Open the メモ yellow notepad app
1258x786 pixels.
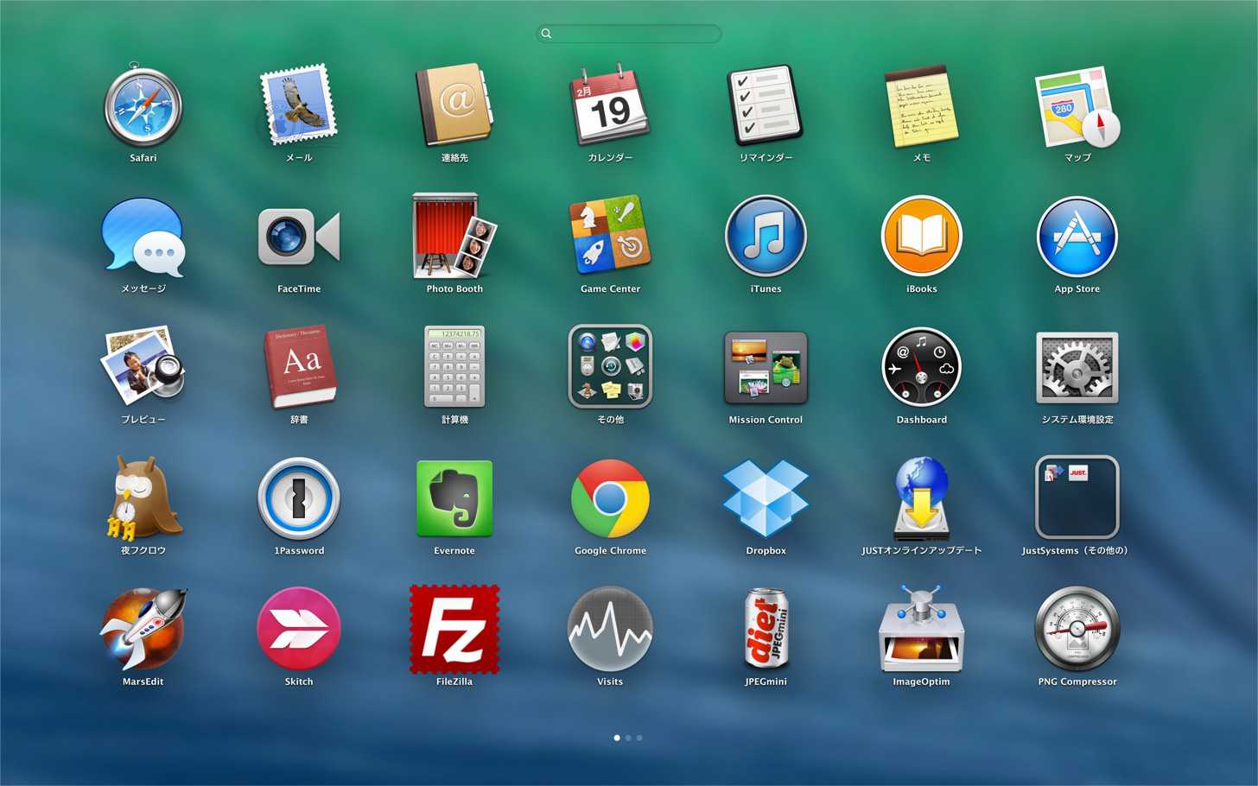[x=921, y=105]
